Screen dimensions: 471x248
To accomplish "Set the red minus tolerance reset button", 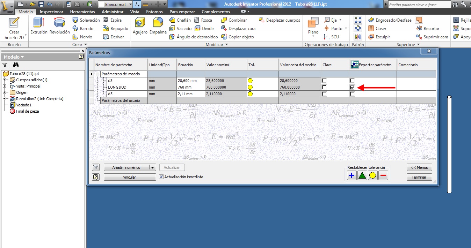I will pyautogui.click(x=383, y=175).
